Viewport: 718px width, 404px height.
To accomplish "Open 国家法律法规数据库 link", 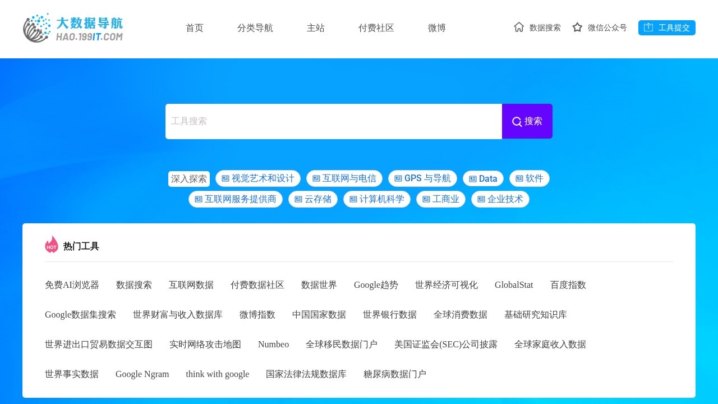I will click(306, 374).
